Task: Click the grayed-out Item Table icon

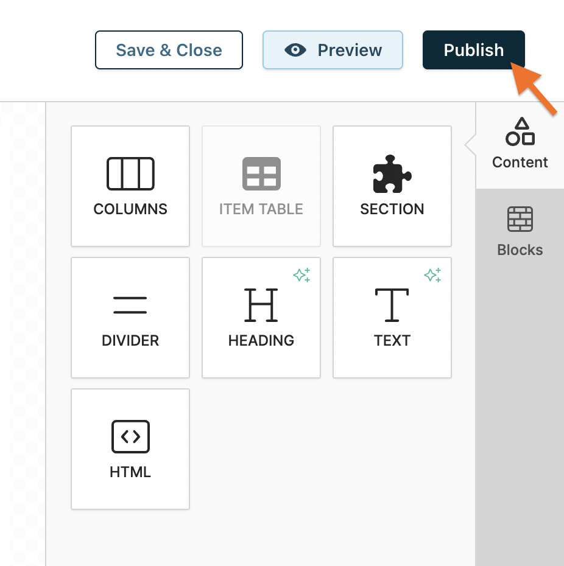Action: tap(261, 173)
